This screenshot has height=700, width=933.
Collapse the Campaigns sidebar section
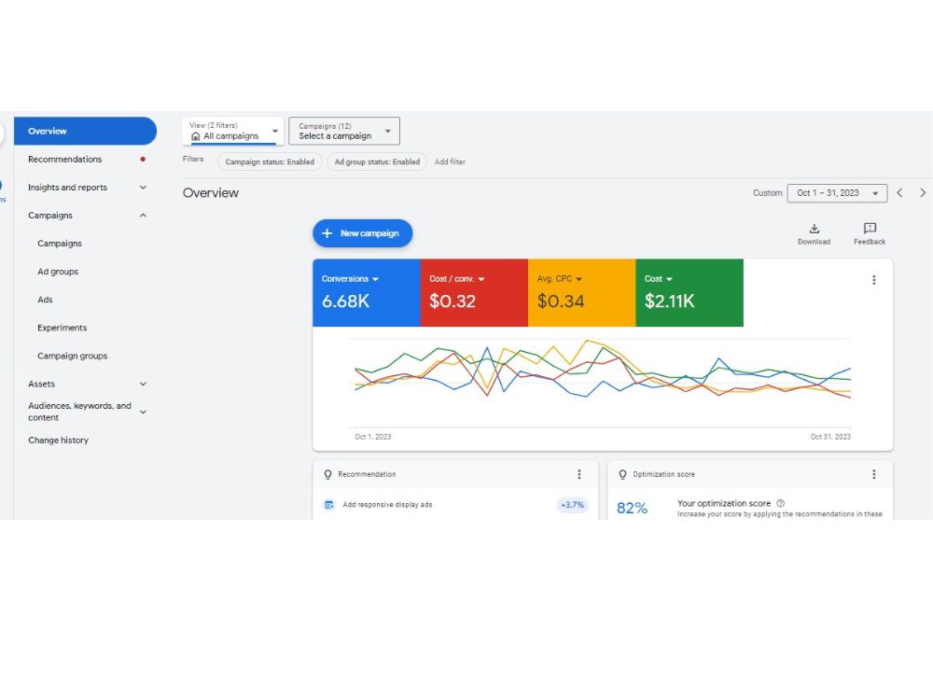[x=143, y=215]
